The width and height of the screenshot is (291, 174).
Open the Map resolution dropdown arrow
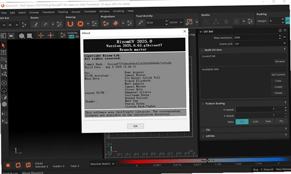284,37
